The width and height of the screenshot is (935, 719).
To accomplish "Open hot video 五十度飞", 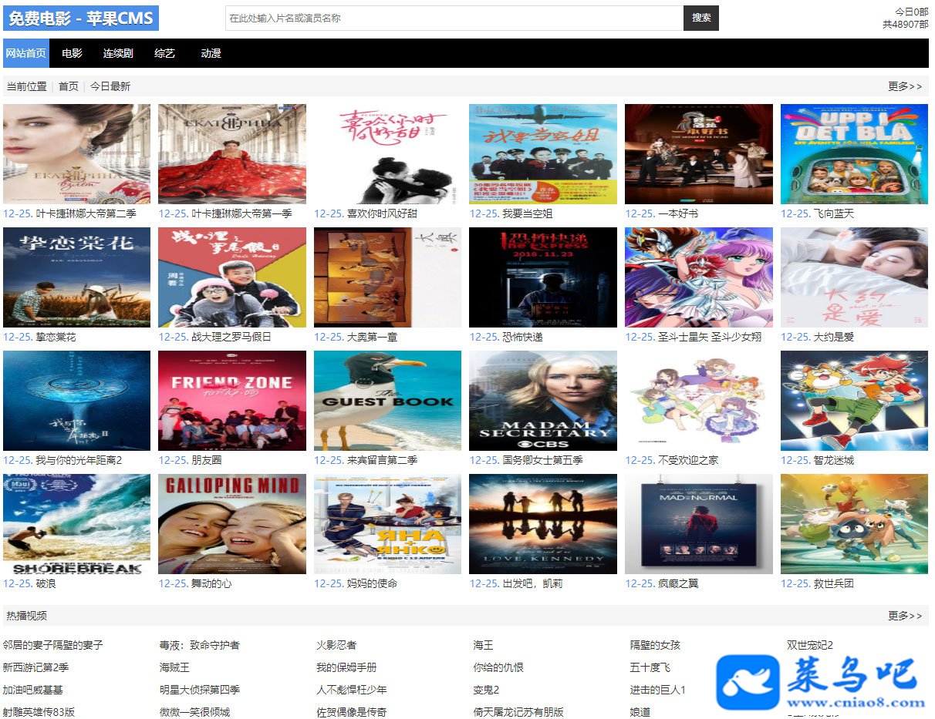I will (650, 667).
